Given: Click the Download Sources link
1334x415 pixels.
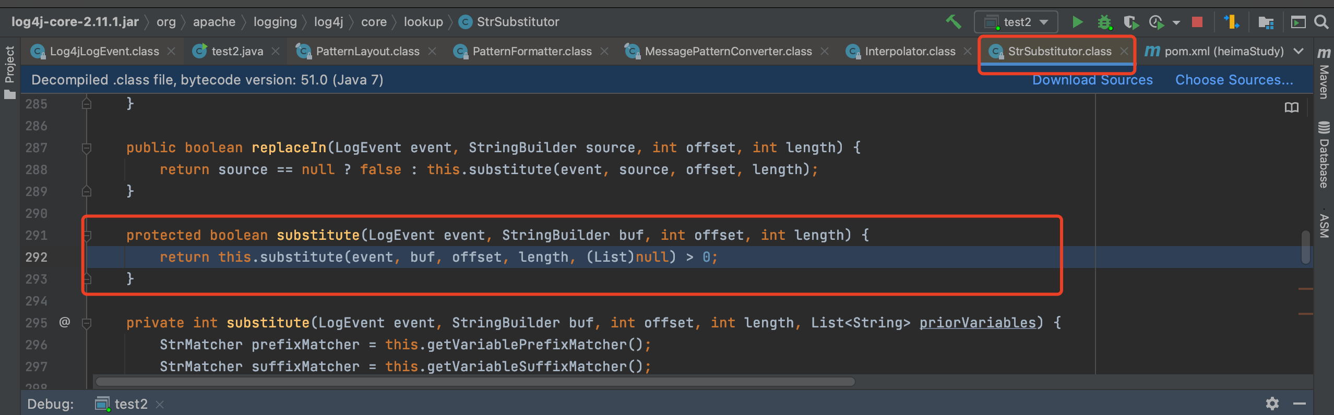Looking at the screenshot, I should click(x=1092, y=80).
